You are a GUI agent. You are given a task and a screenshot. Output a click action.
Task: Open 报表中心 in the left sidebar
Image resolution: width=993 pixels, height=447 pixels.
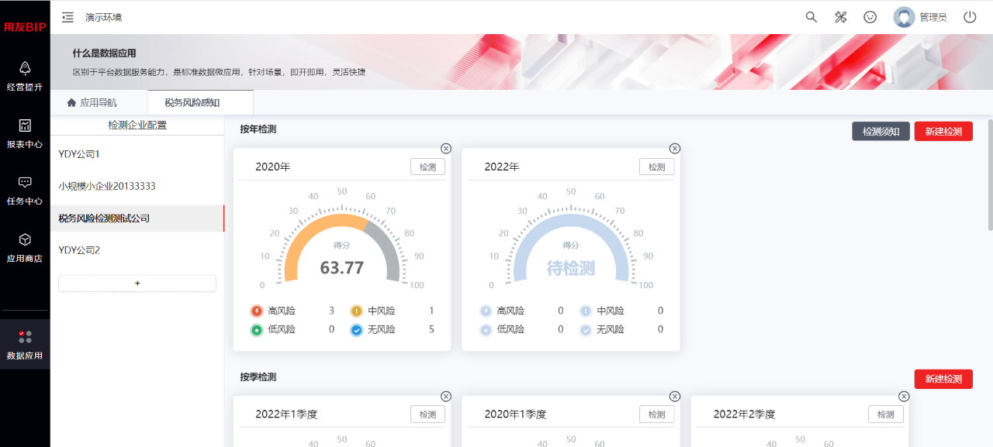pos(25,134)
